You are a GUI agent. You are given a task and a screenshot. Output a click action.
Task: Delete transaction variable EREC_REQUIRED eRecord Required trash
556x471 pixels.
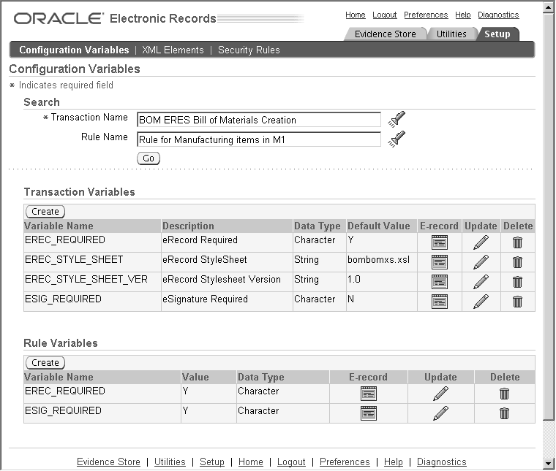(517, 242)
